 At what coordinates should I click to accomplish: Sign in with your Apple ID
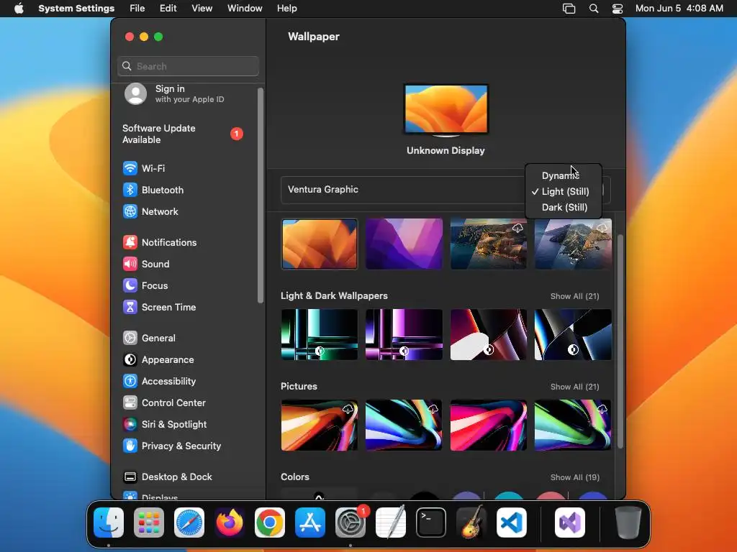pyautogui.click(x=175, y=93)
